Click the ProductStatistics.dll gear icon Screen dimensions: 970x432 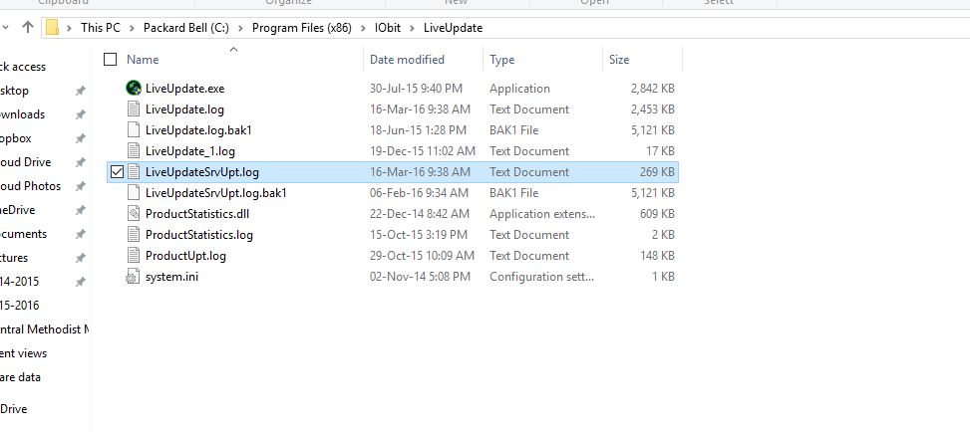pyautogui.click(x=133, y=214)
